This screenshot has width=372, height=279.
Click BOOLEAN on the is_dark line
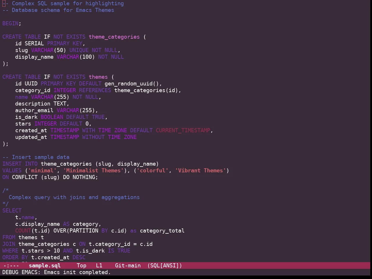click(52, 117)
